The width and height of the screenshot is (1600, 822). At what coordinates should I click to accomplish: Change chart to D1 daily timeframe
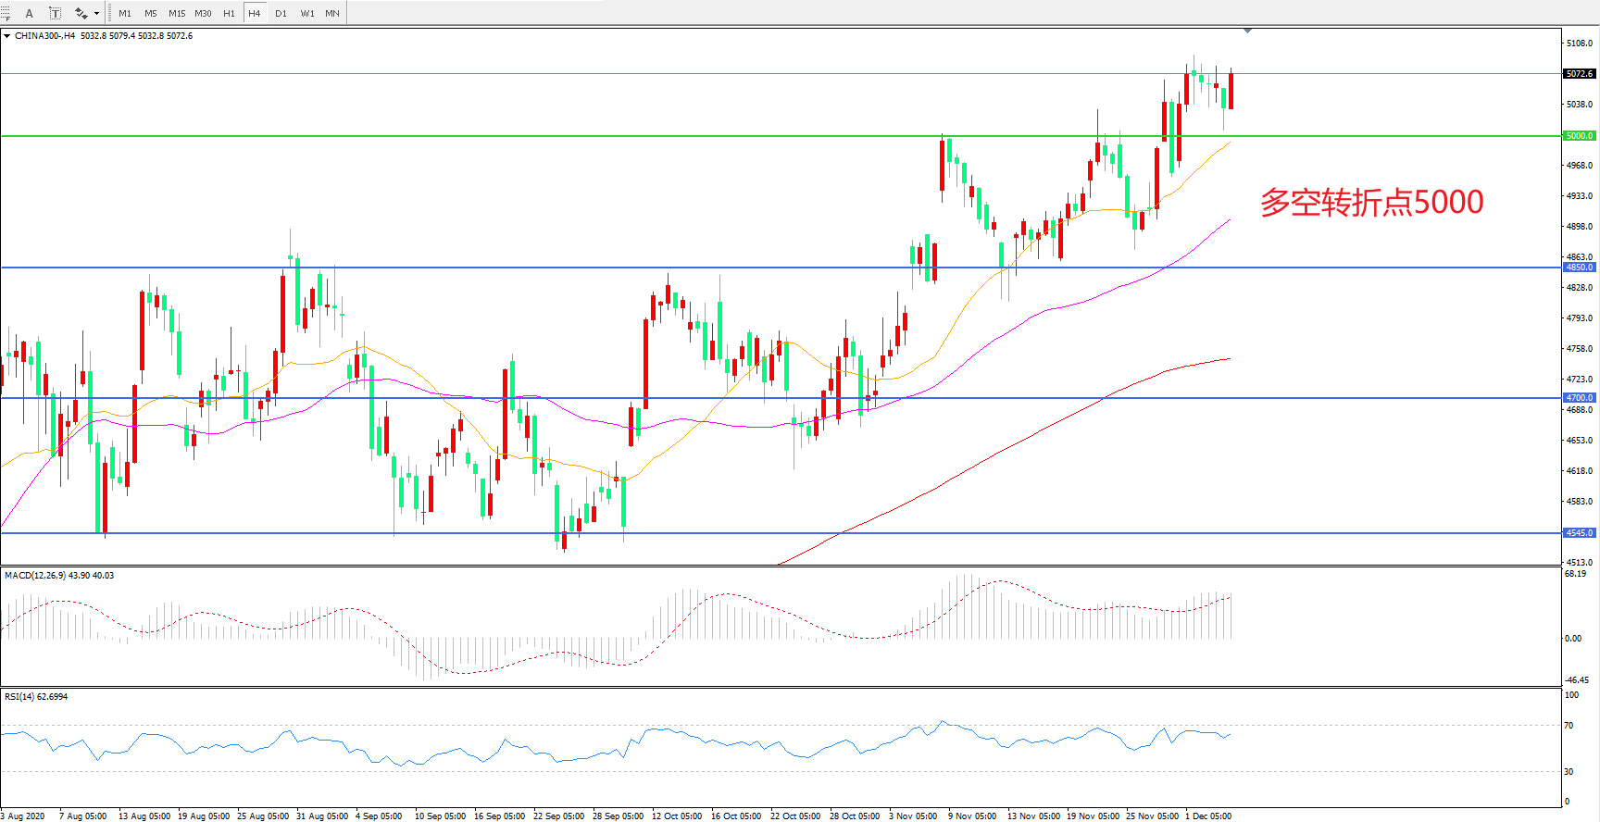pos(281,13)
